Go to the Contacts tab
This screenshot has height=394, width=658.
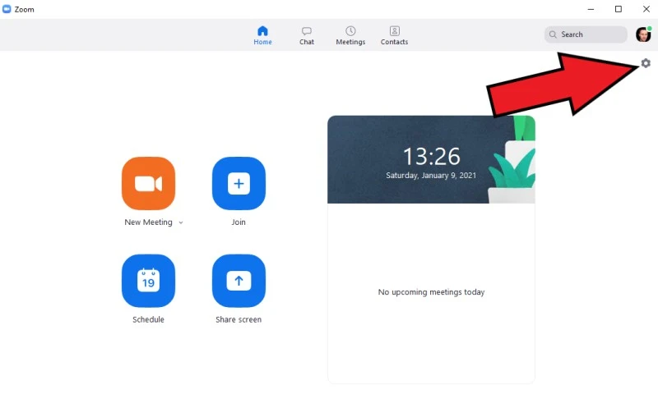[394, 35]
